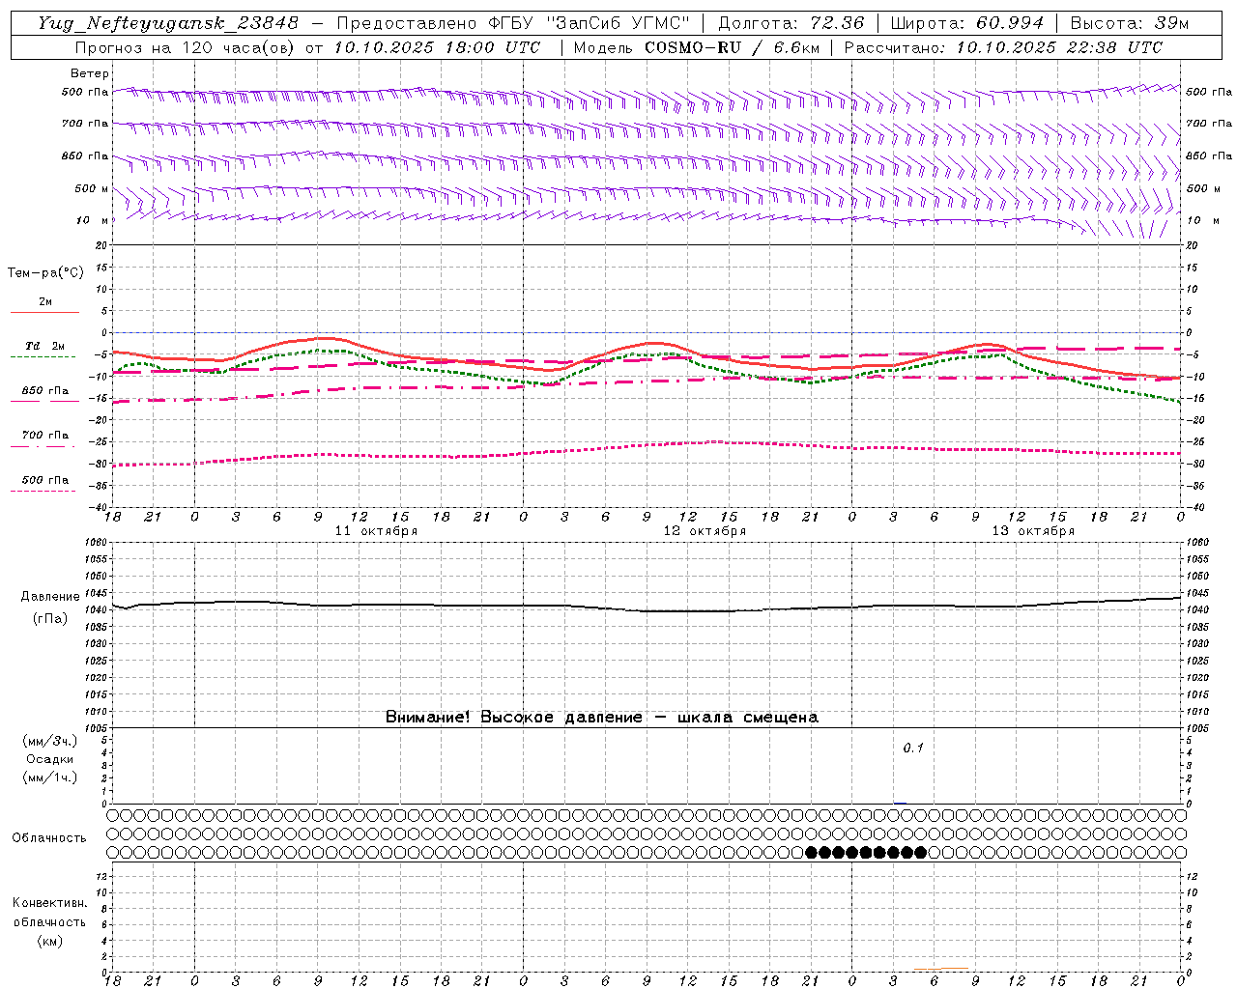Image resolution: width=1237 pixels, height=989 pixels.
Task: Click the 13 октября date label
Action: (x=1033, y=531)
